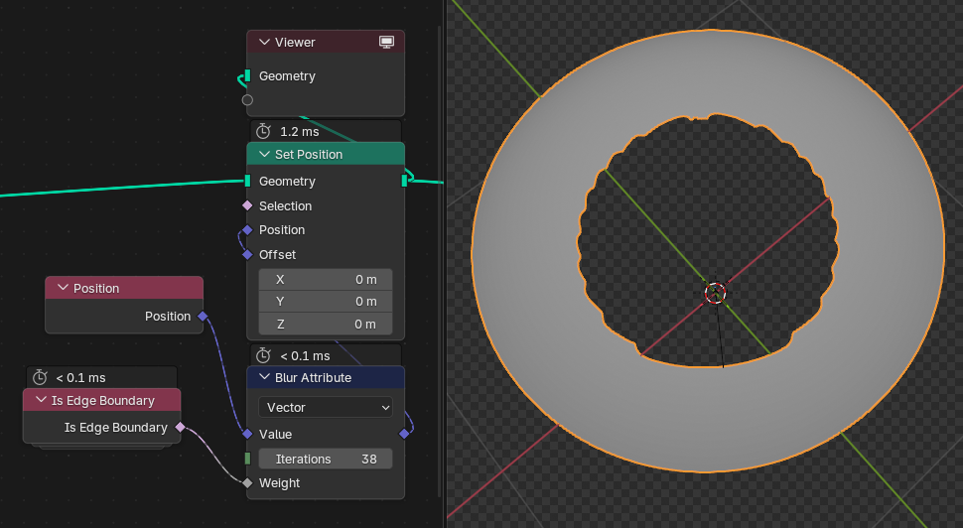Collapse the Is Edge Boundary node
The height and width of the screenshot is (528, 963).
point(41,400)
